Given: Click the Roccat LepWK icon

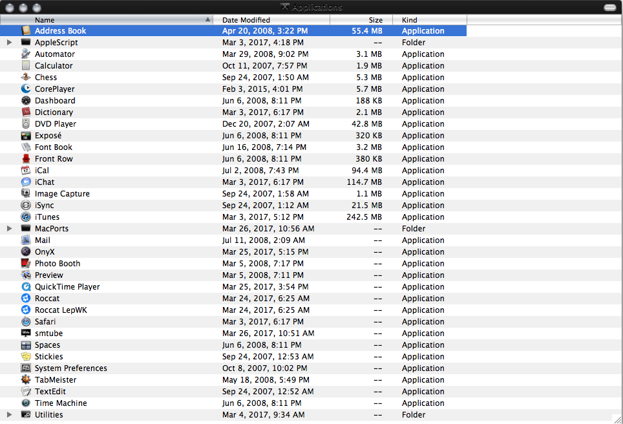Looking at the screenshot, I should 26,310.
